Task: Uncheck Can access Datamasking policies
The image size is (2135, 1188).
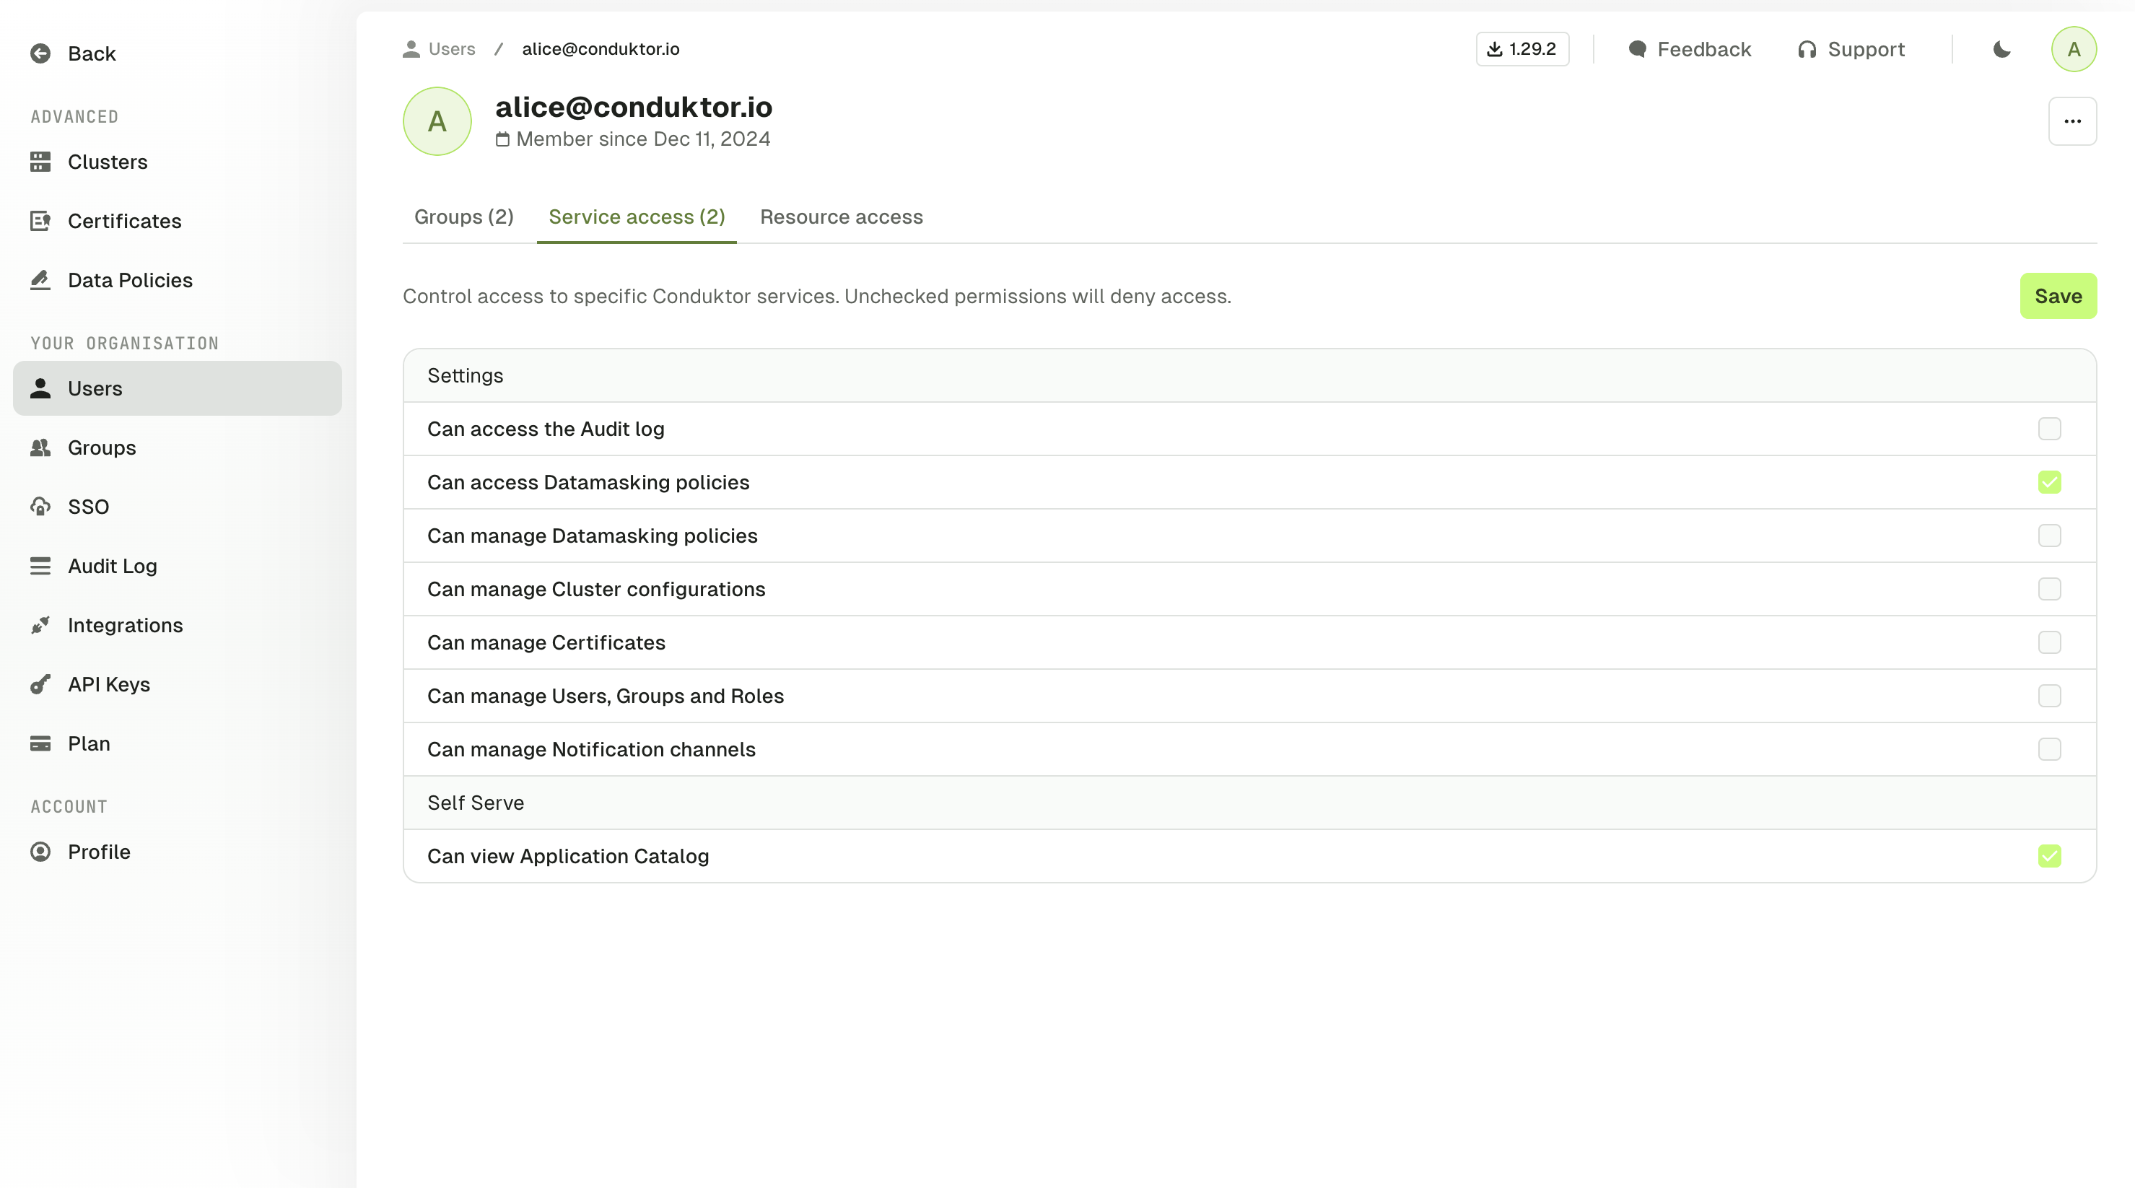Action: click(x=2049, y=483)
